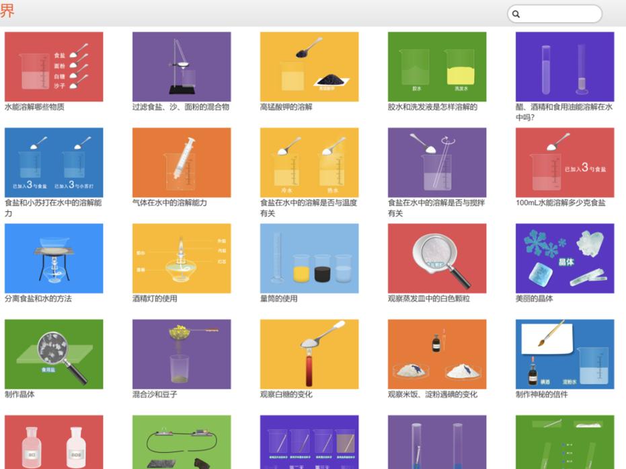Select the 高锰酸钾的溶解 experiment image
The image size is (626, 469).
(309, 67)
